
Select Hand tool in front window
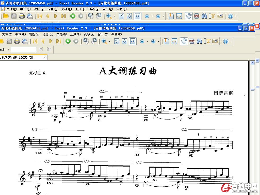click(x=184, y=41)
